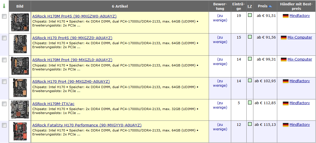This screenshot has height=143, width=316.
Task: Visit Mindfactory dealer for H170M Pro4S
Action: [299, 15]
